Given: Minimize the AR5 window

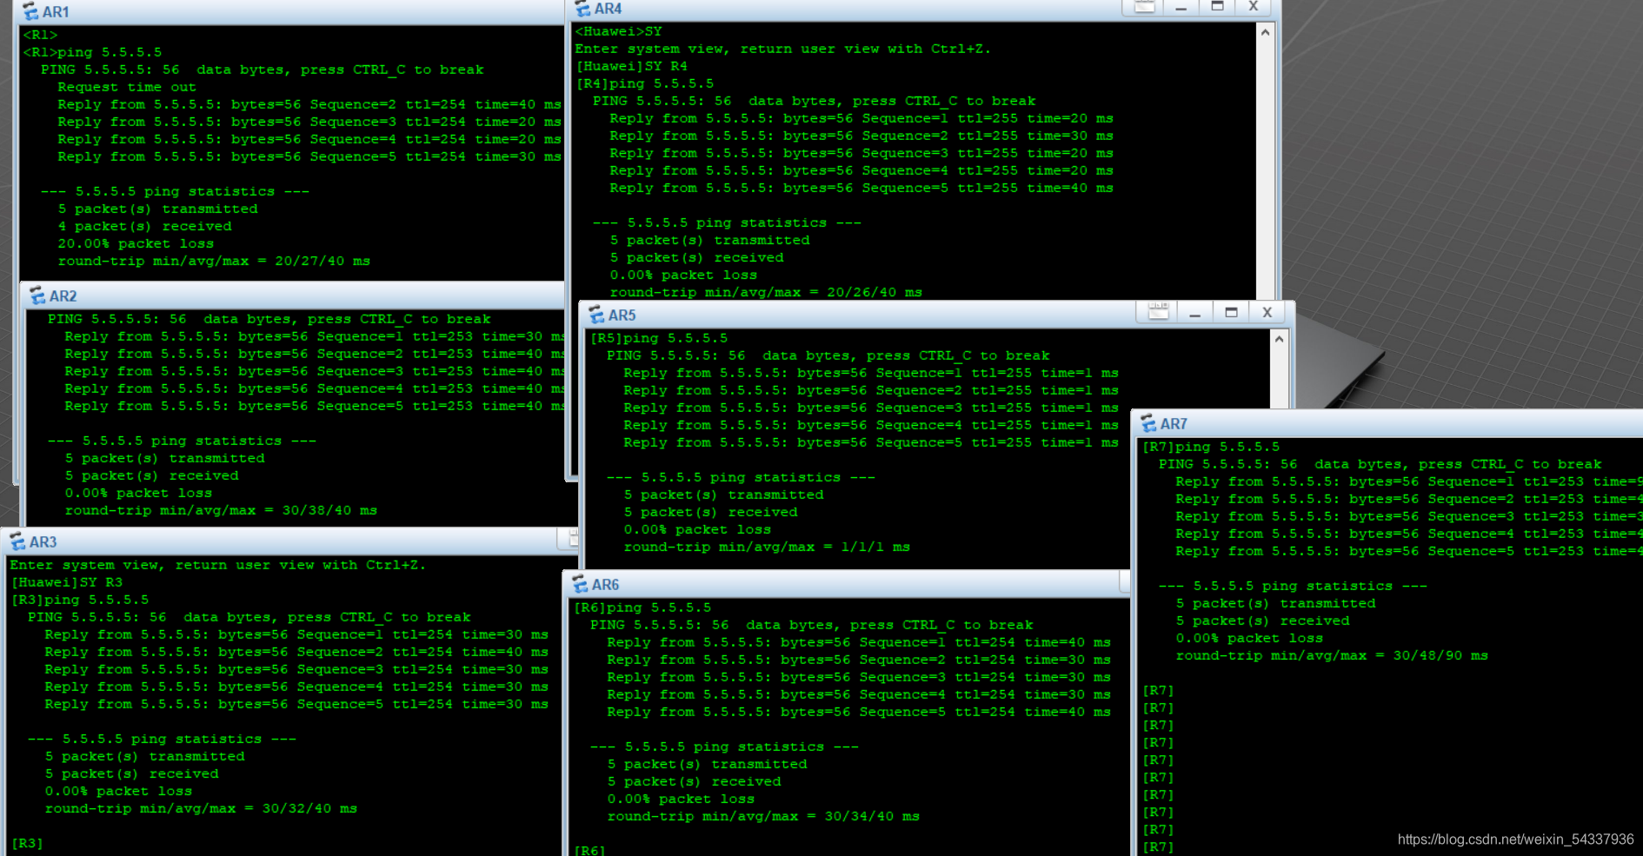Looking at the screenshot, I should [x=1195, y=313].
